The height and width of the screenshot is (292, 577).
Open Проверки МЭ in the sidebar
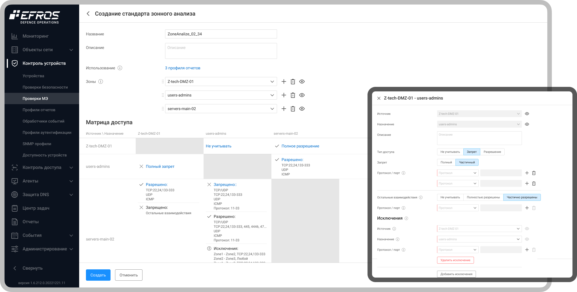(x=42, y=98)
